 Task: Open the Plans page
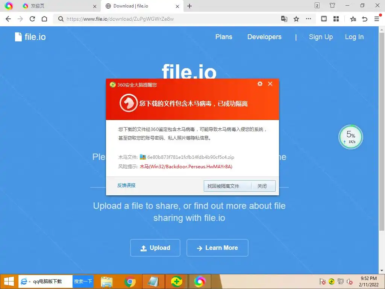(224, 37)
